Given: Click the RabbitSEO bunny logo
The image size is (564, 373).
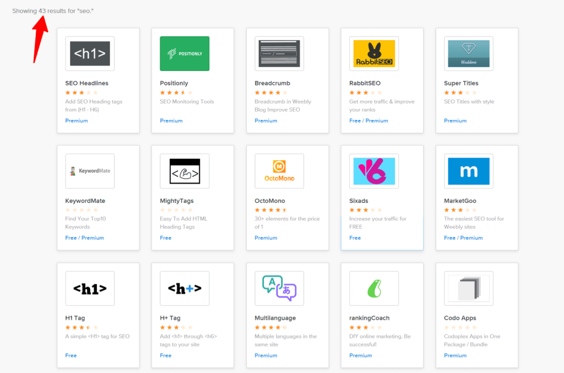Looking at the screenshot, I should pyautogui.click(x=373, y=53).
